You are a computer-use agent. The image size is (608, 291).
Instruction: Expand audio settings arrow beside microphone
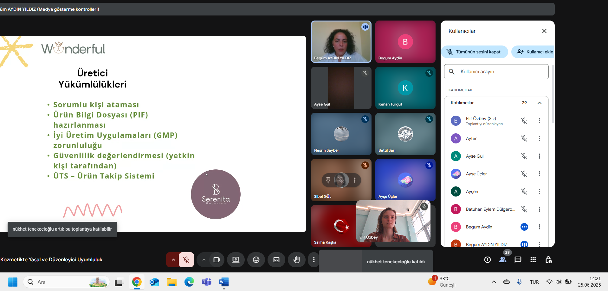click(173, 260)
